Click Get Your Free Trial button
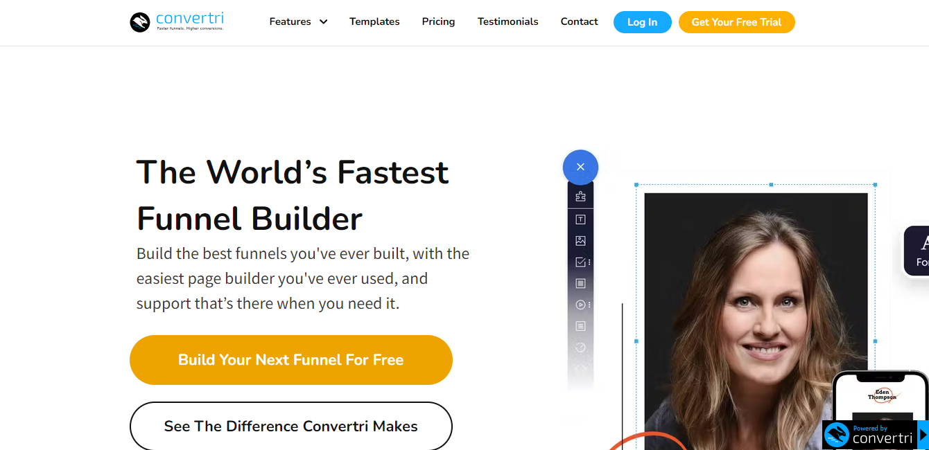 (x=736, y=22)
